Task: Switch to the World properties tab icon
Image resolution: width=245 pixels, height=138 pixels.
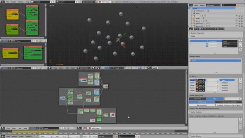Action: tap(203, 29)
